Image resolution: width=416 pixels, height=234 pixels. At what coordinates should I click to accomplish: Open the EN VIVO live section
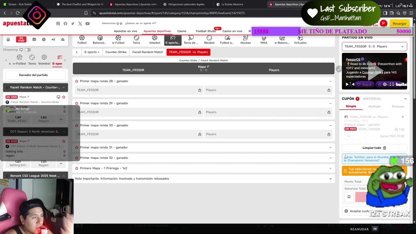tap(21, 40)
